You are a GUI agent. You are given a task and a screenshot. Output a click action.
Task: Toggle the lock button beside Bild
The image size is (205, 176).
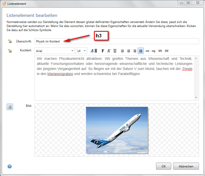pos(10,107)
